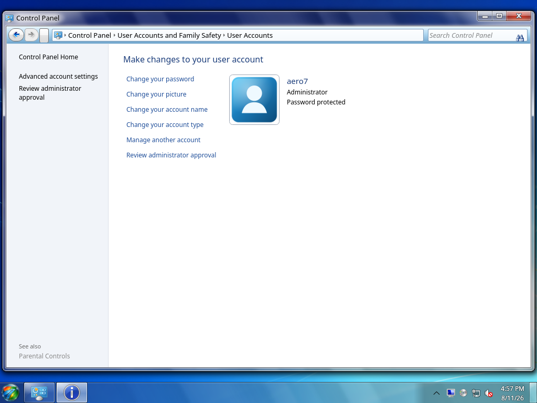Click the aero7 account name
537x403 pixels.
click(x=297, y=81)
